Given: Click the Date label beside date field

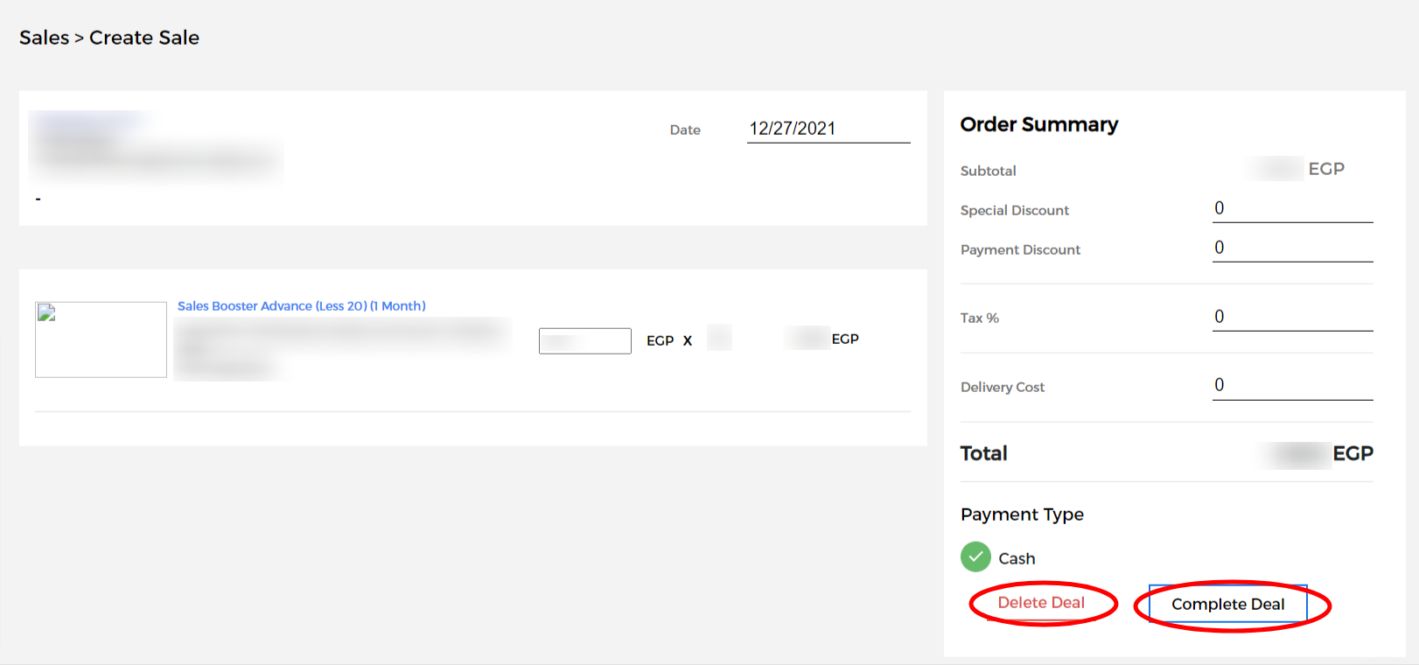Looking at the screenshot, I should coord(685,129).
